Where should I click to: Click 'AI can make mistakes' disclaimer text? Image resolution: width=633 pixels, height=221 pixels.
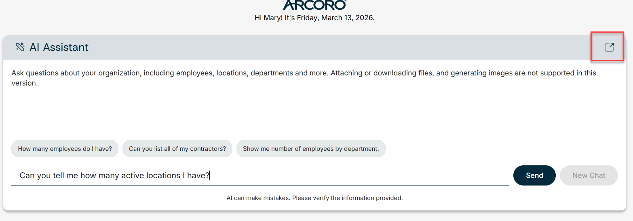314,198
